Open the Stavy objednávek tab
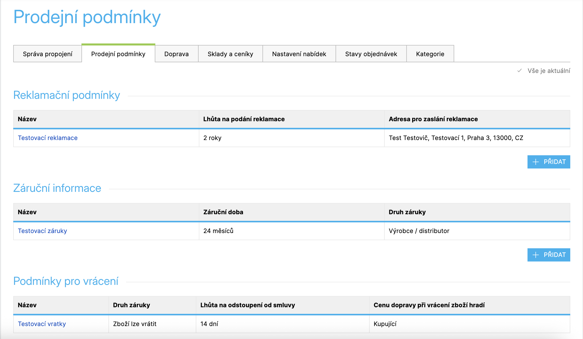583x339 pixels. 371,54
